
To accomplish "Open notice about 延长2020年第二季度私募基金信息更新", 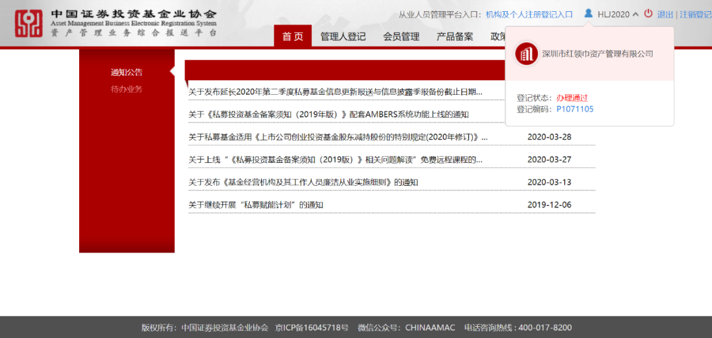I will click(x=336, y=92).
